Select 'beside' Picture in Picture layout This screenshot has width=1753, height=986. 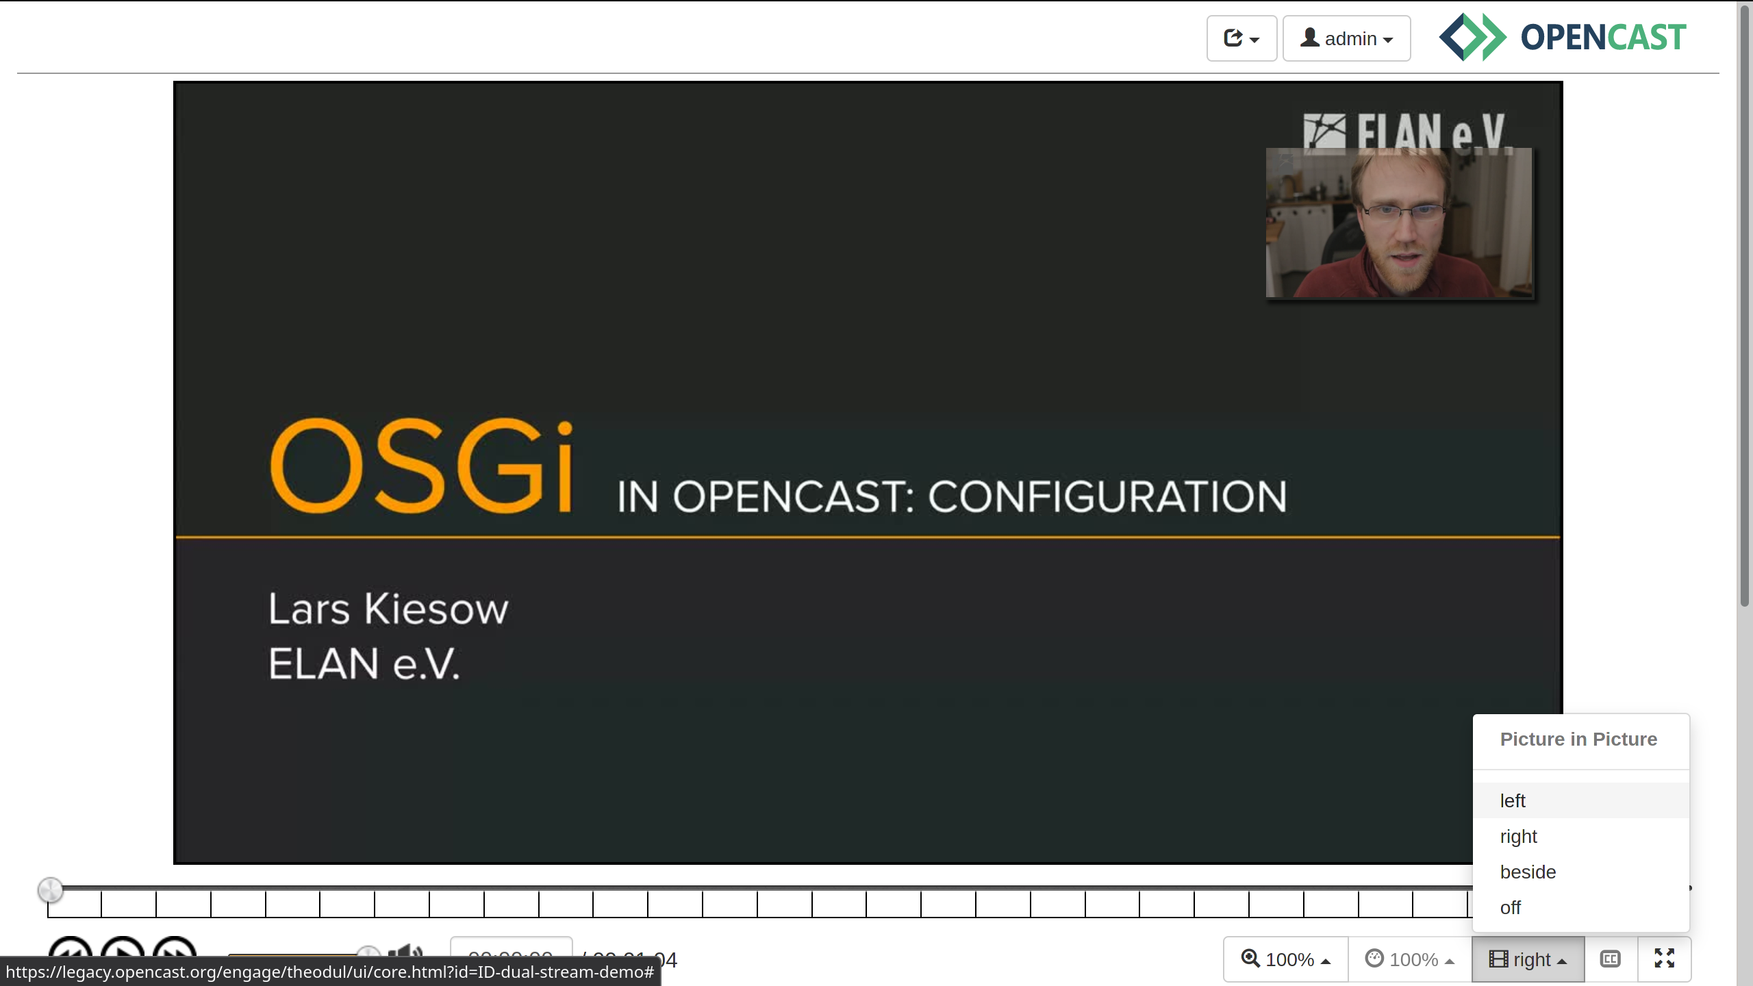point(1528,872)
